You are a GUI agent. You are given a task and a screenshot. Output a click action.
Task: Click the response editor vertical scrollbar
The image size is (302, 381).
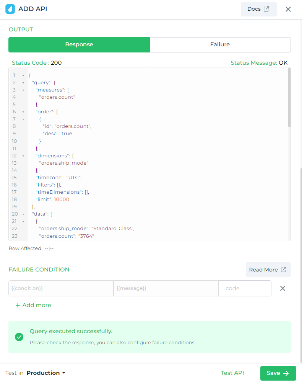tap(289, 98)
